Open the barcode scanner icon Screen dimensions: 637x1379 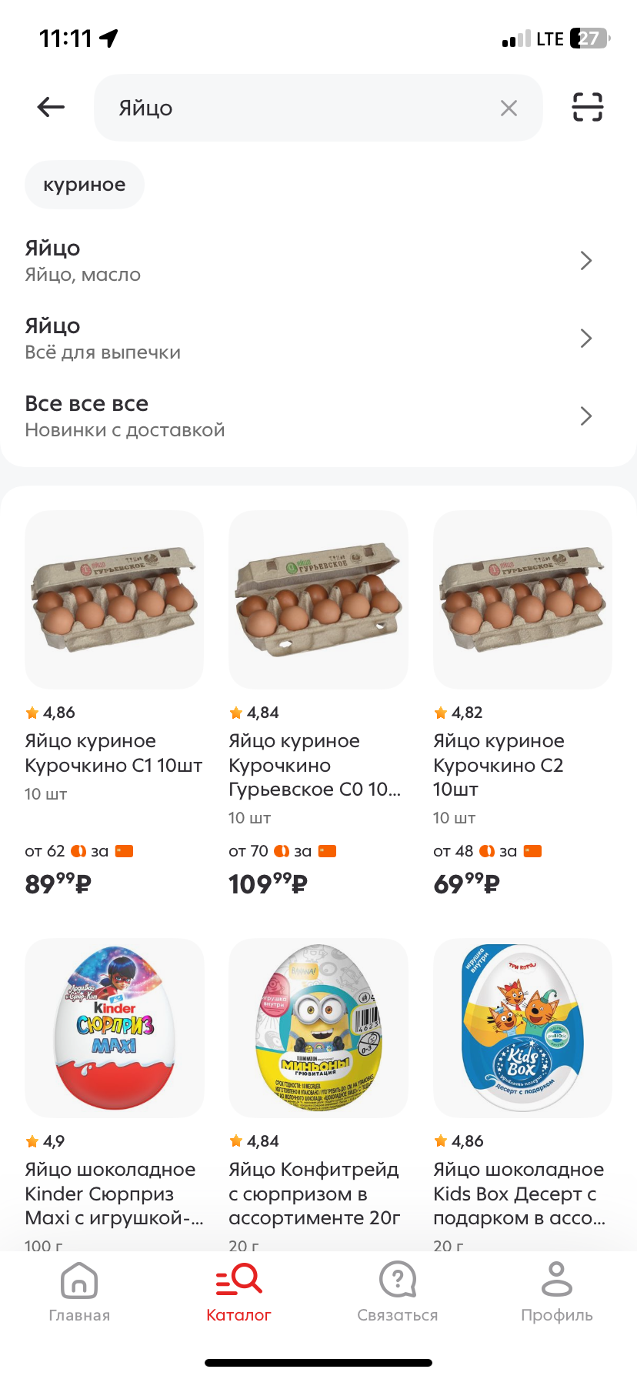point(588,107)
